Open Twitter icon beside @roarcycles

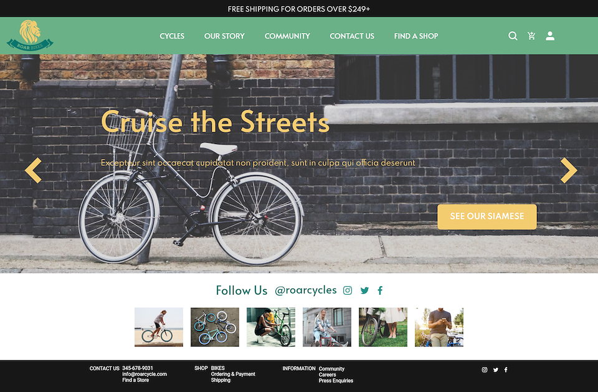[364, 290]
